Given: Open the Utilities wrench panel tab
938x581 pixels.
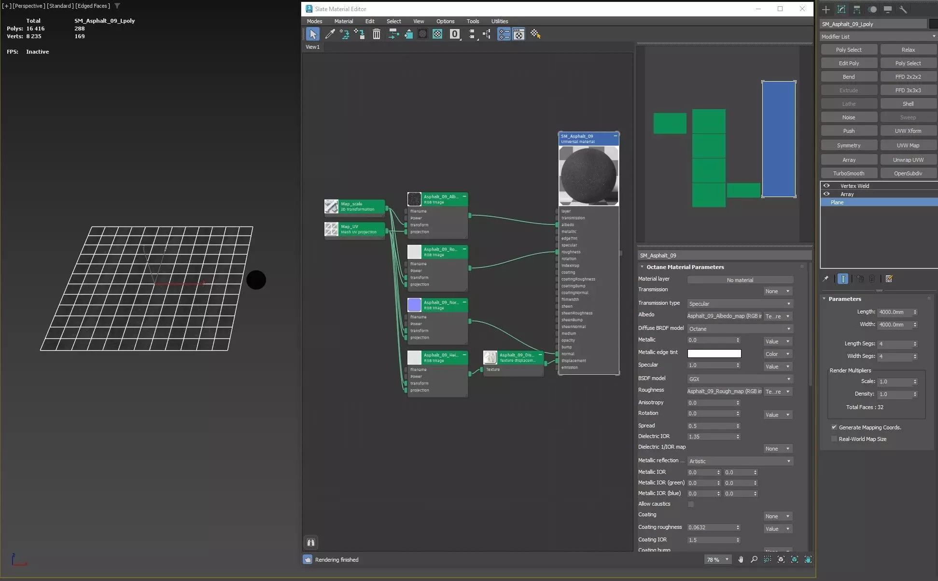Looking at the screenshot, I should (903, 9).
